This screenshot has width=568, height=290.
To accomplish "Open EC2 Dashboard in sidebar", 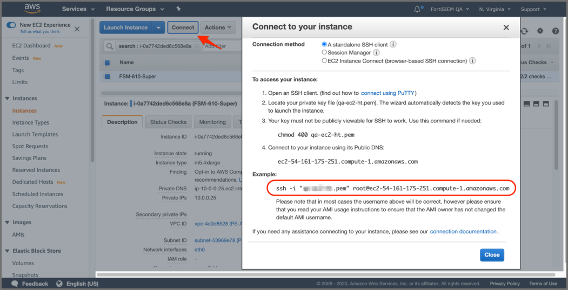I will click(31, 45).
